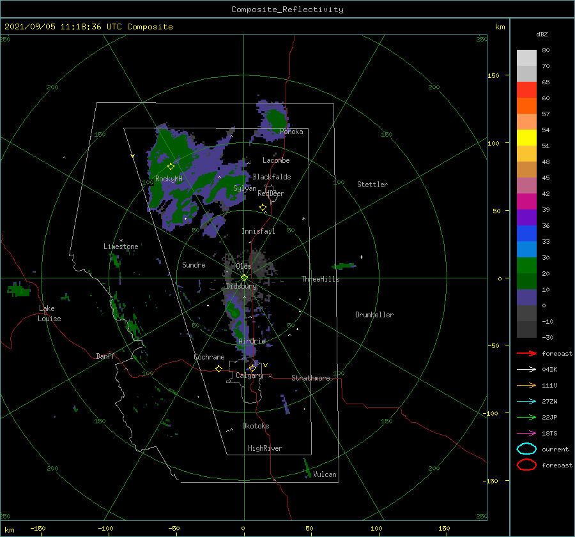Click the Sylvan town label

pos(245,188)
